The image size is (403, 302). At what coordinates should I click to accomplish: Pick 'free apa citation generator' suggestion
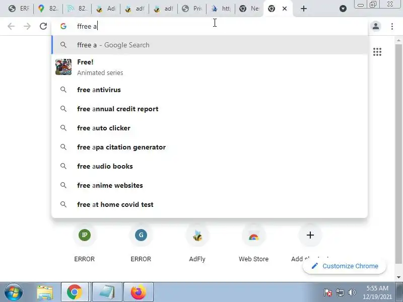pyautogui.click(x=210, y=147)
